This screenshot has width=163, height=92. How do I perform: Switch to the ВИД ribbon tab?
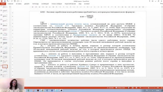80,4
